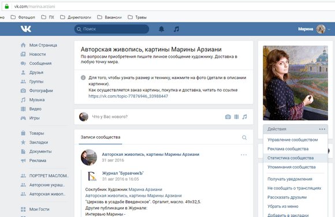Image resolution: width=335 pixels, height=217 pixels.
Task: Open Марина Арзиани link in post text
Action: pos(146,189)
